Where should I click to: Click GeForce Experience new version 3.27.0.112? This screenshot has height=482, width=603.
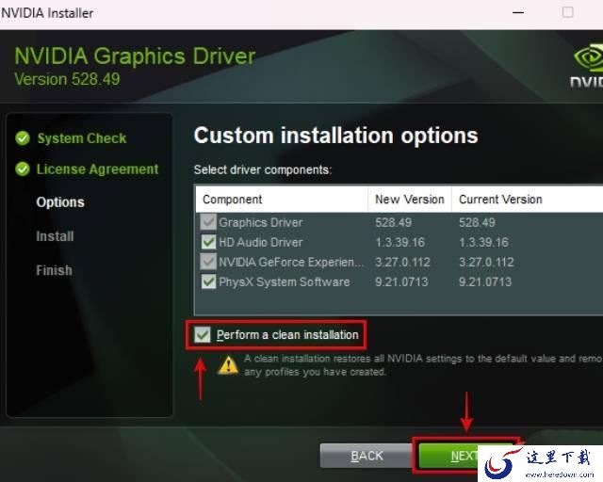402,262
